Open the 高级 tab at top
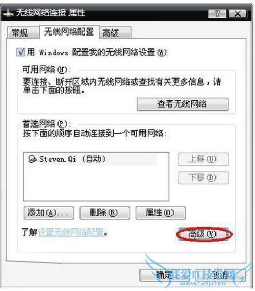255x291 pixels. [x=115, y=33]
